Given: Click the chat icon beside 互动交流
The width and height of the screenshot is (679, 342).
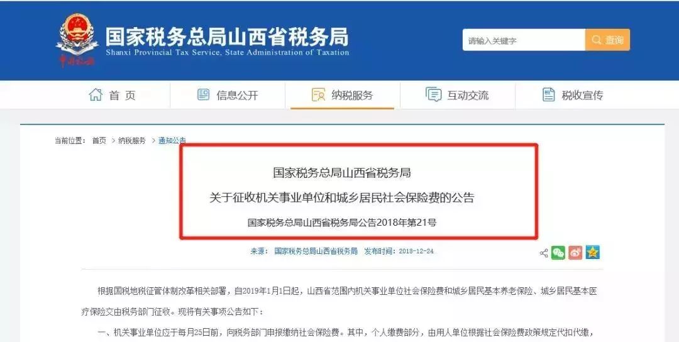Looking at the screenshot, I should [x=433, y=94].
